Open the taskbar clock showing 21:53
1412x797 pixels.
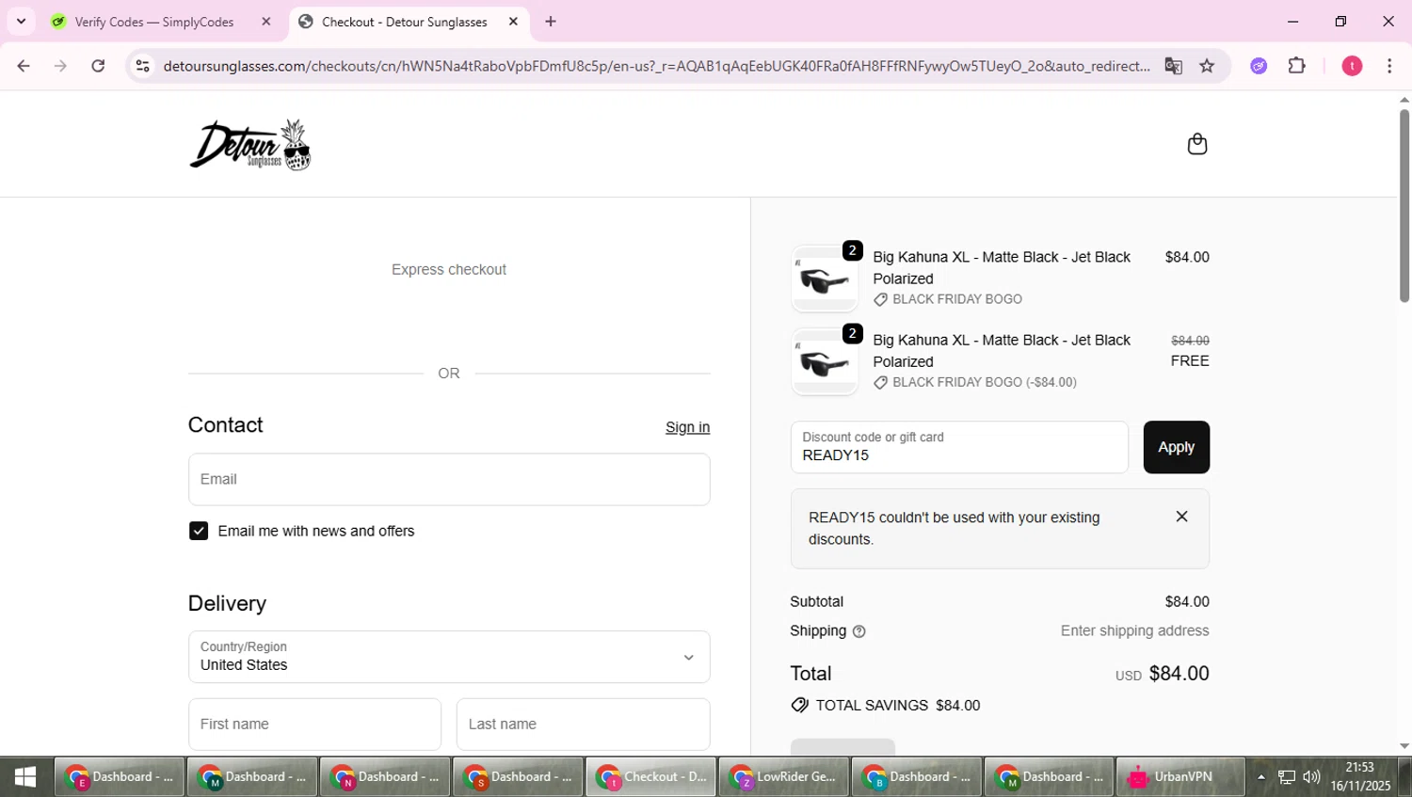[x=1360, y=777]
